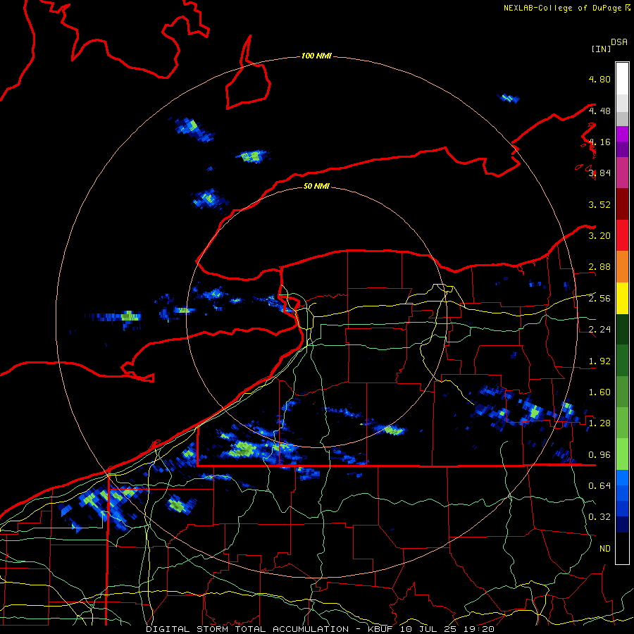Viewport: 634px width, 634px height.
Task: Click the 0.64 scale value
Action: (599, 485)
